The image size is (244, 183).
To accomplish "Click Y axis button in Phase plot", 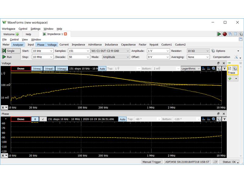I will 224,119.
